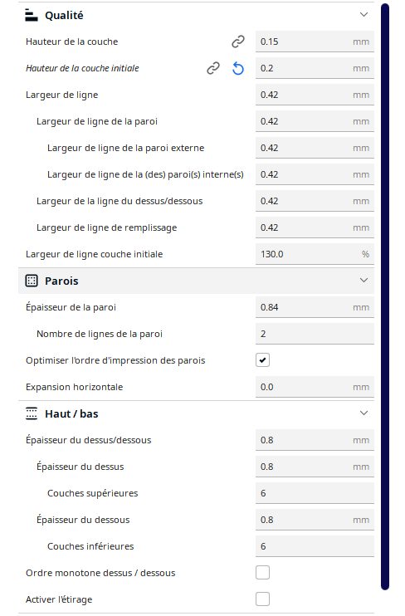Click the link icon for Hauteur de la couche initiale
405x616 pixels.
[x=213, y=68]
